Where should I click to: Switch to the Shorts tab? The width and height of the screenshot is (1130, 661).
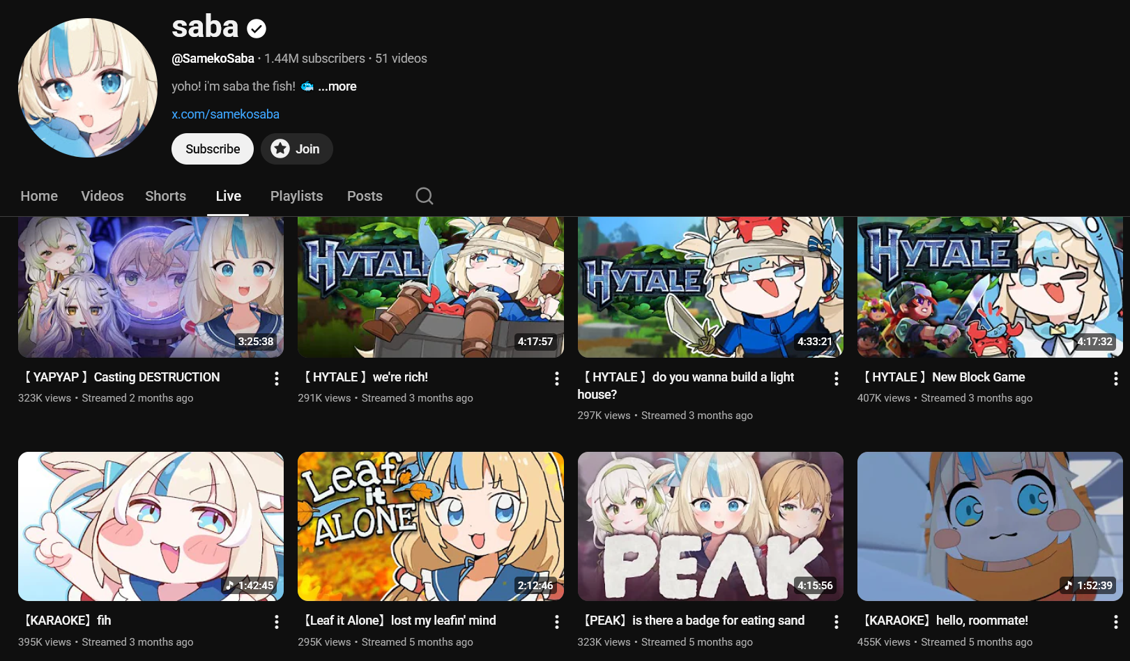[166, 196]
